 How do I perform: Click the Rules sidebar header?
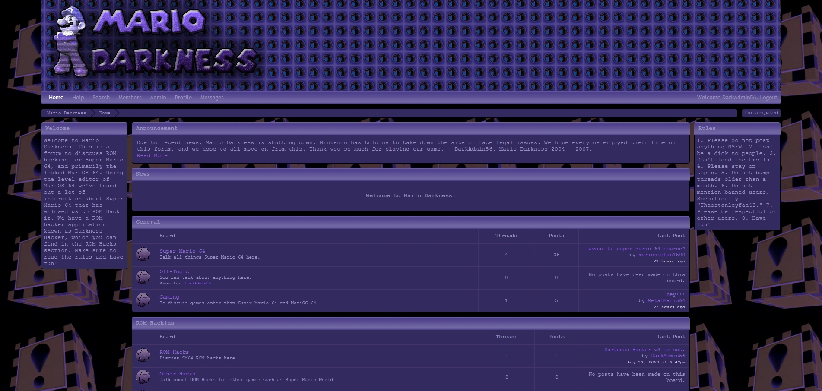click(x=737, y=129)
